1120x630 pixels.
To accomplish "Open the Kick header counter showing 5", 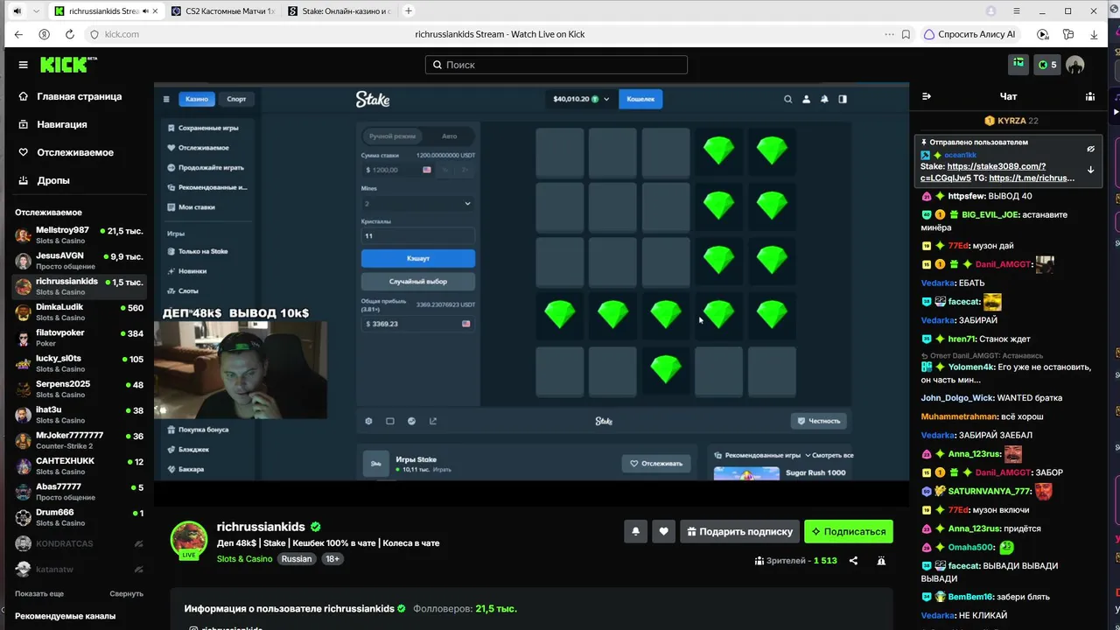I will (1046, 65).
